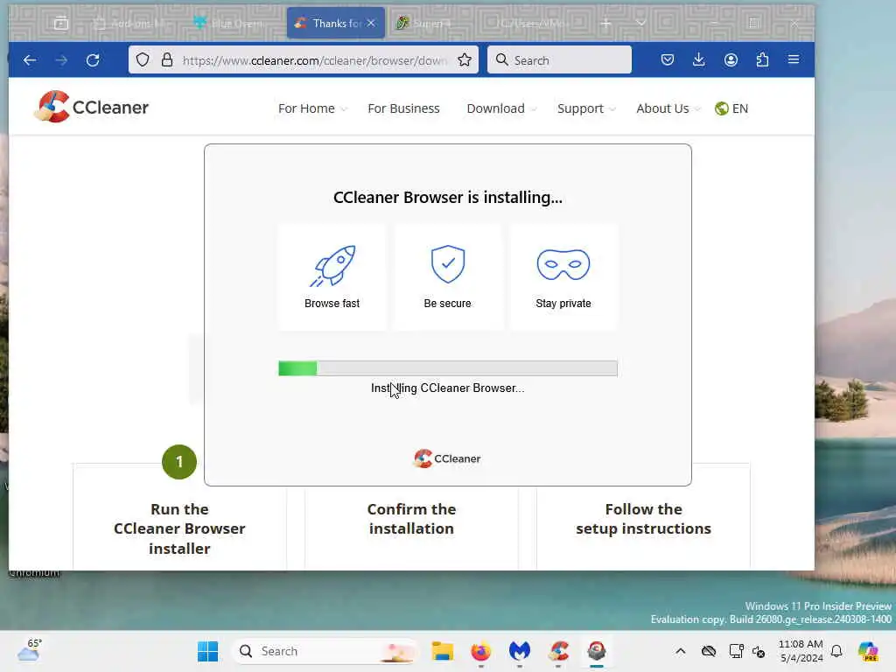Close the Thanks for tab
The width and height of the screenshot is (896, 672).
pyautogui.click(x=371, y=24)
